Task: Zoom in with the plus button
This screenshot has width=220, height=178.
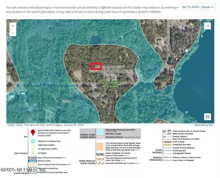Action: tap(13, 26)
